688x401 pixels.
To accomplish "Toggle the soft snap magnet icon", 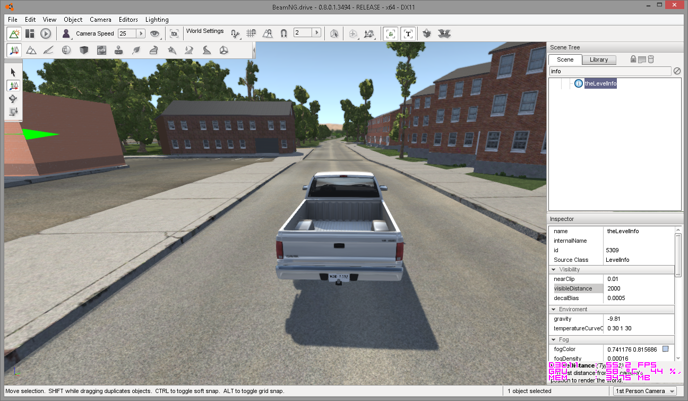I will 283,33.
